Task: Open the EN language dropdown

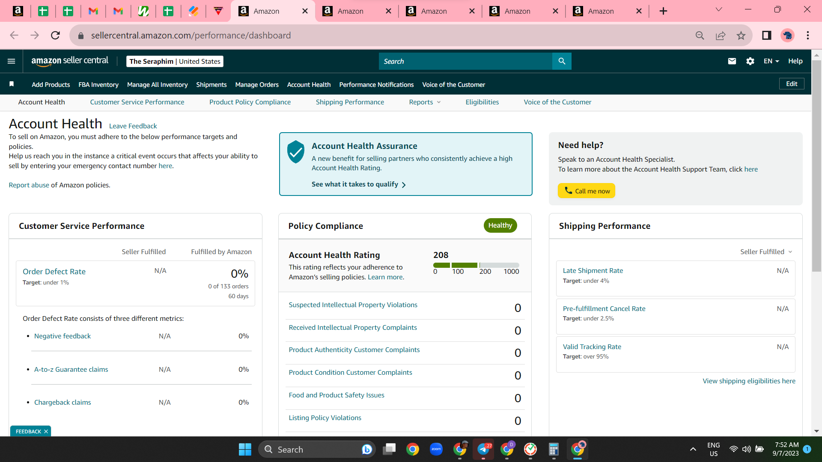Action: (x=771, y=61)
